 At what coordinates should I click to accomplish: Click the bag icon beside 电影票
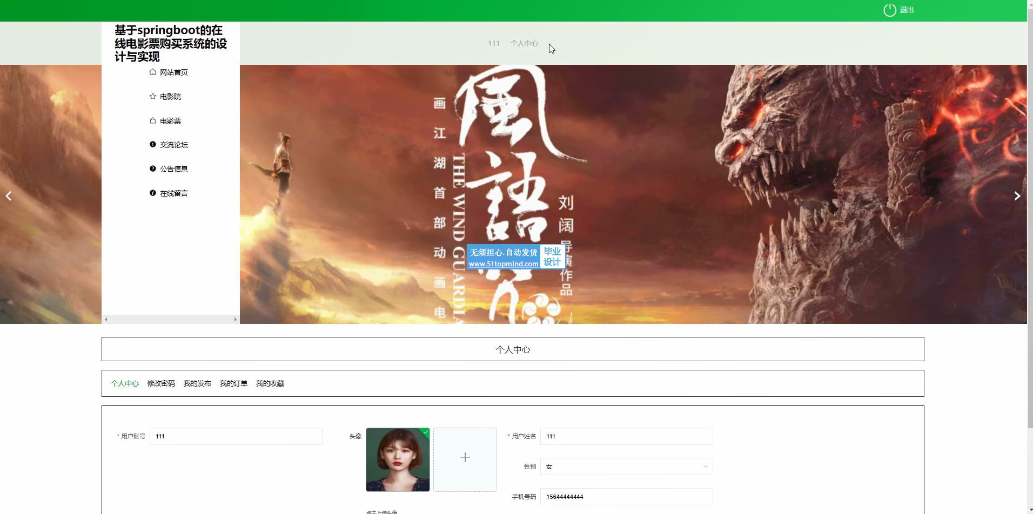pyautogui.click(x=153, y=120)
